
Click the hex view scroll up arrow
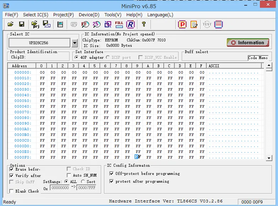click(269, 65)
